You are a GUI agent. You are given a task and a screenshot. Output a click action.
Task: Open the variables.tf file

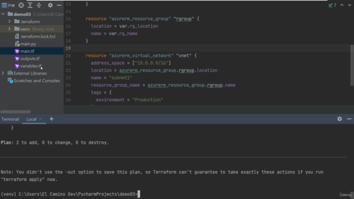(31, 66)
